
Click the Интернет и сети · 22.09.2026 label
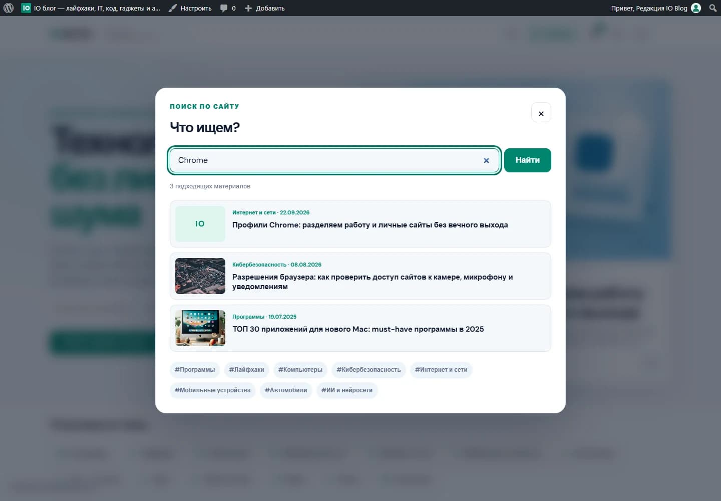point(271,212)
